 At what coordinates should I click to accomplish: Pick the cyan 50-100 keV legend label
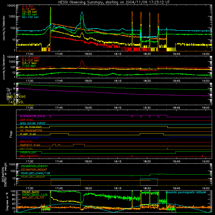(x=30, y=17)
